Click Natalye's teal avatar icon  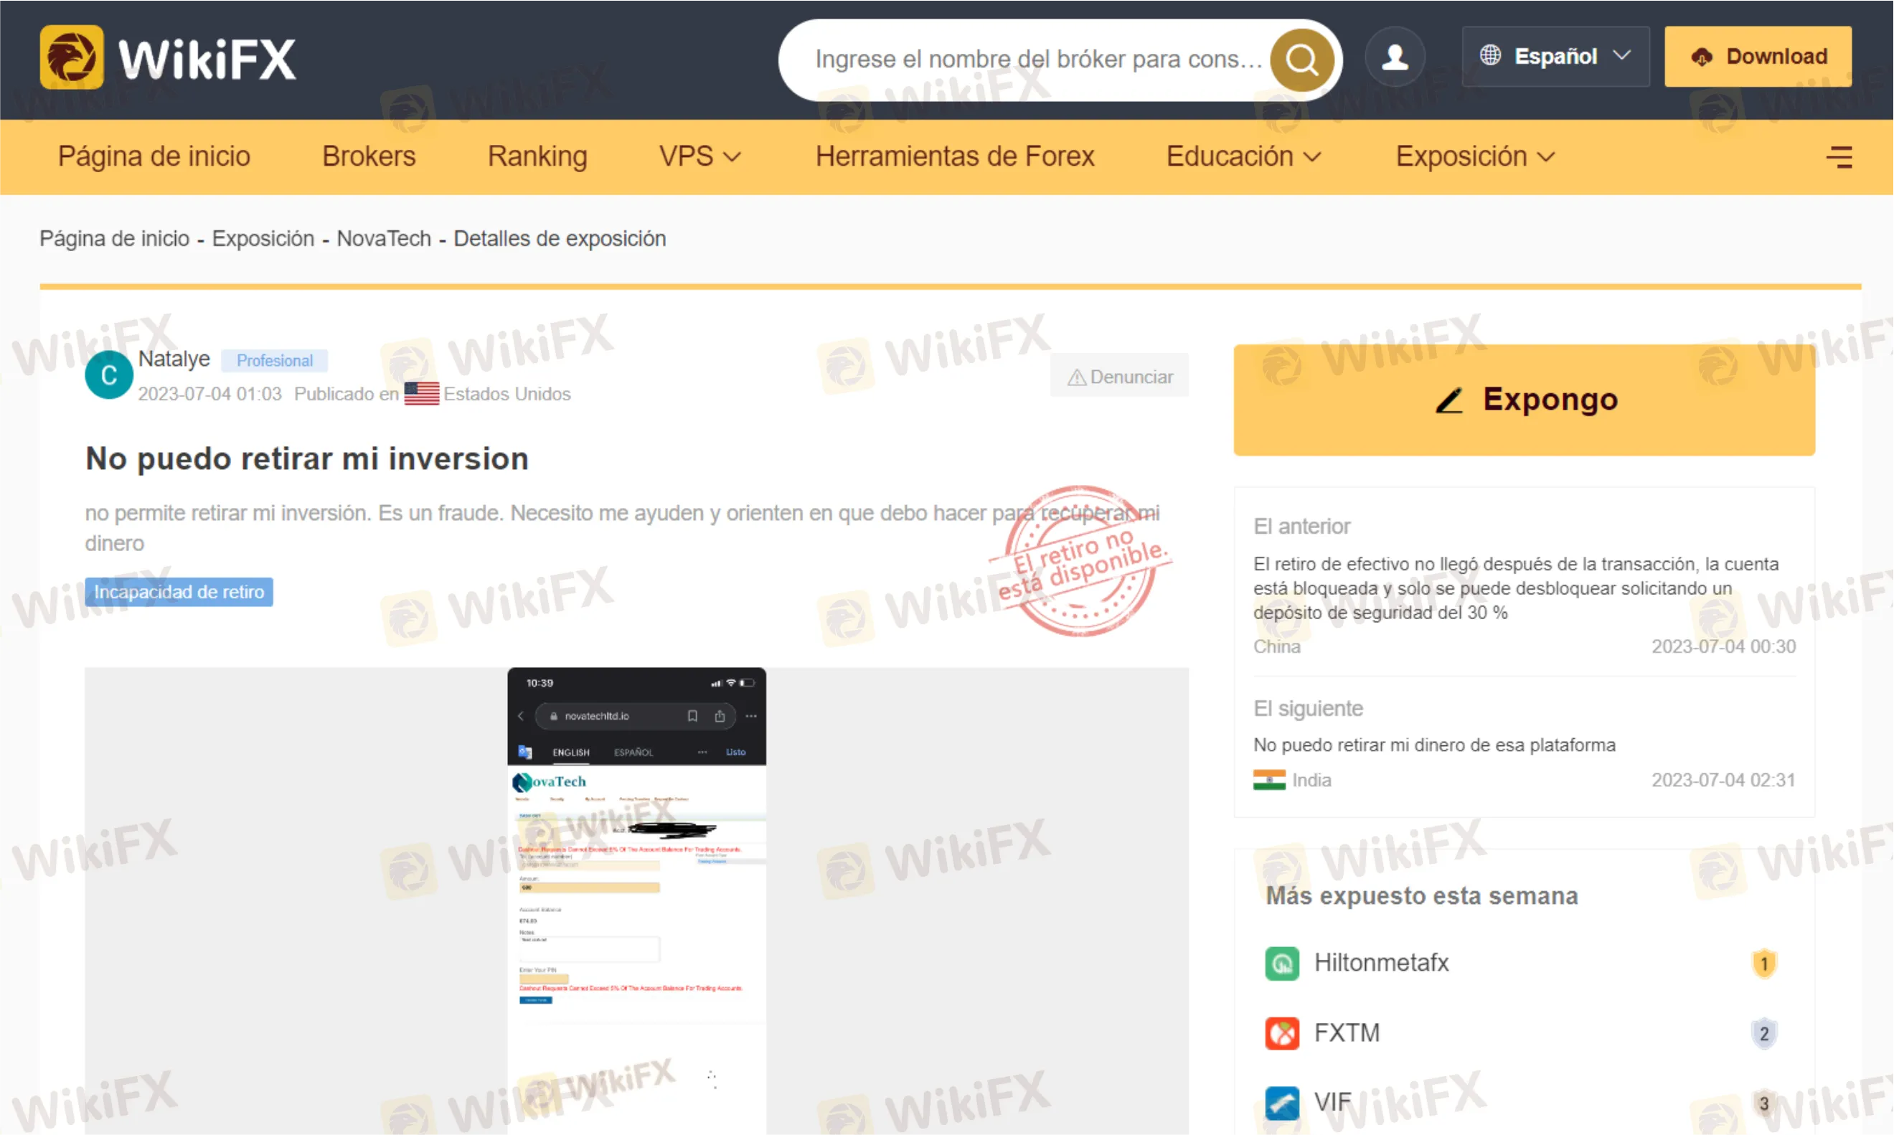pyautogui.click(x=108, y=375)
